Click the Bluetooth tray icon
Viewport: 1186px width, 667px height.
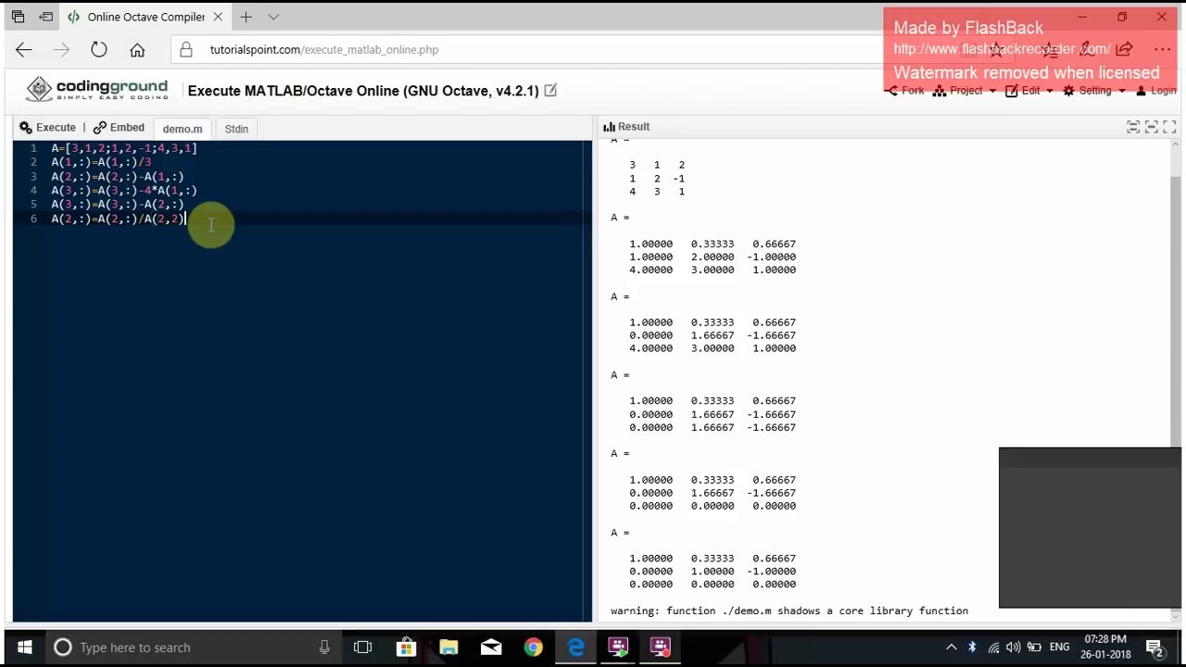(972, 648)
